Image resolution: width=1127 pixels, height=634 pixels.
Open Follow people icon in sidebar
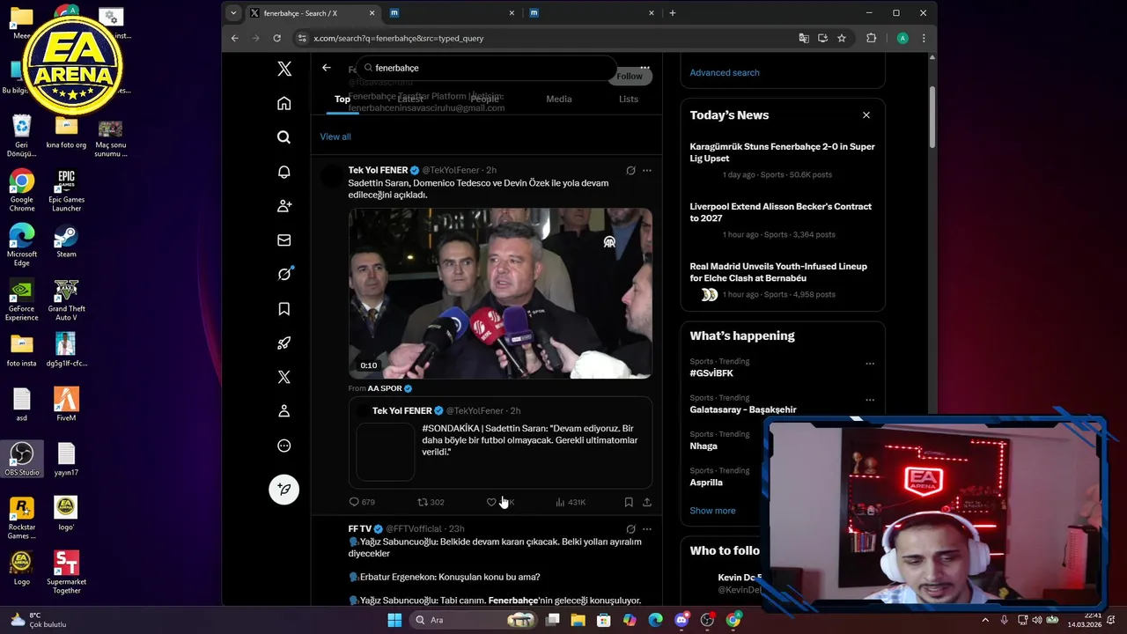[x=284, y=206]
